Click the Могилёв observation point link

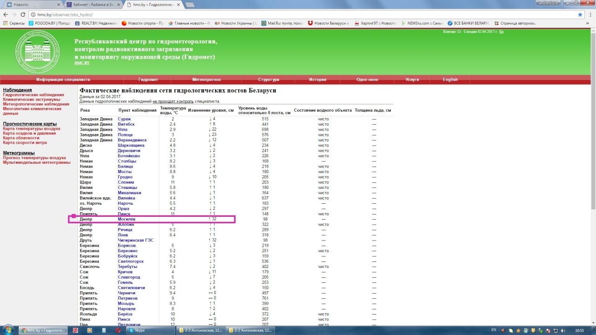(x=126, y=219)
